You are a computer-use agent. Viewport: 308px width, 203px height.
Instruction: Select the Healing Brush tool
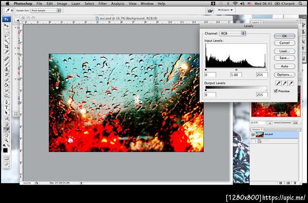[x=7, y=59]
